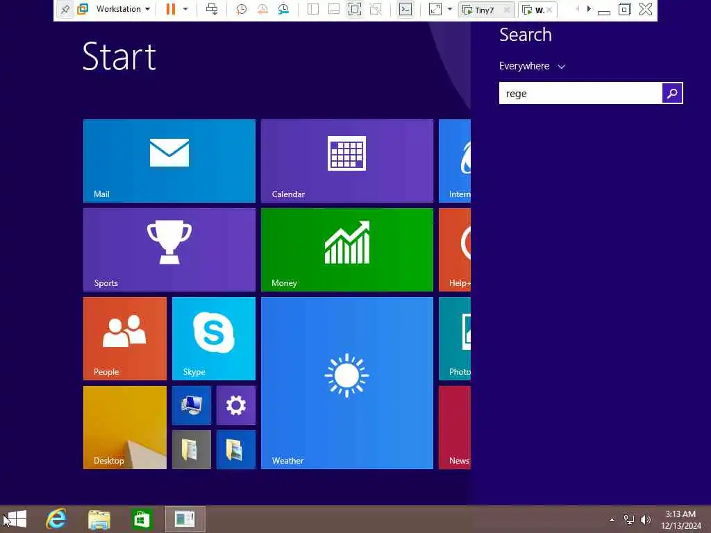Revert to the previous snapshot

262,9
